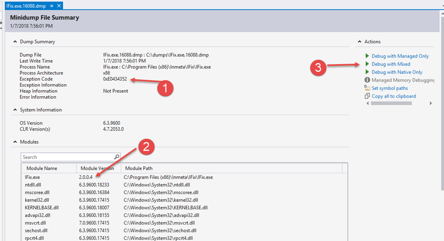This screenshot has width=444, height=241.
Task: Collapse the Dump Summary section
Action: tap(14, 42)
